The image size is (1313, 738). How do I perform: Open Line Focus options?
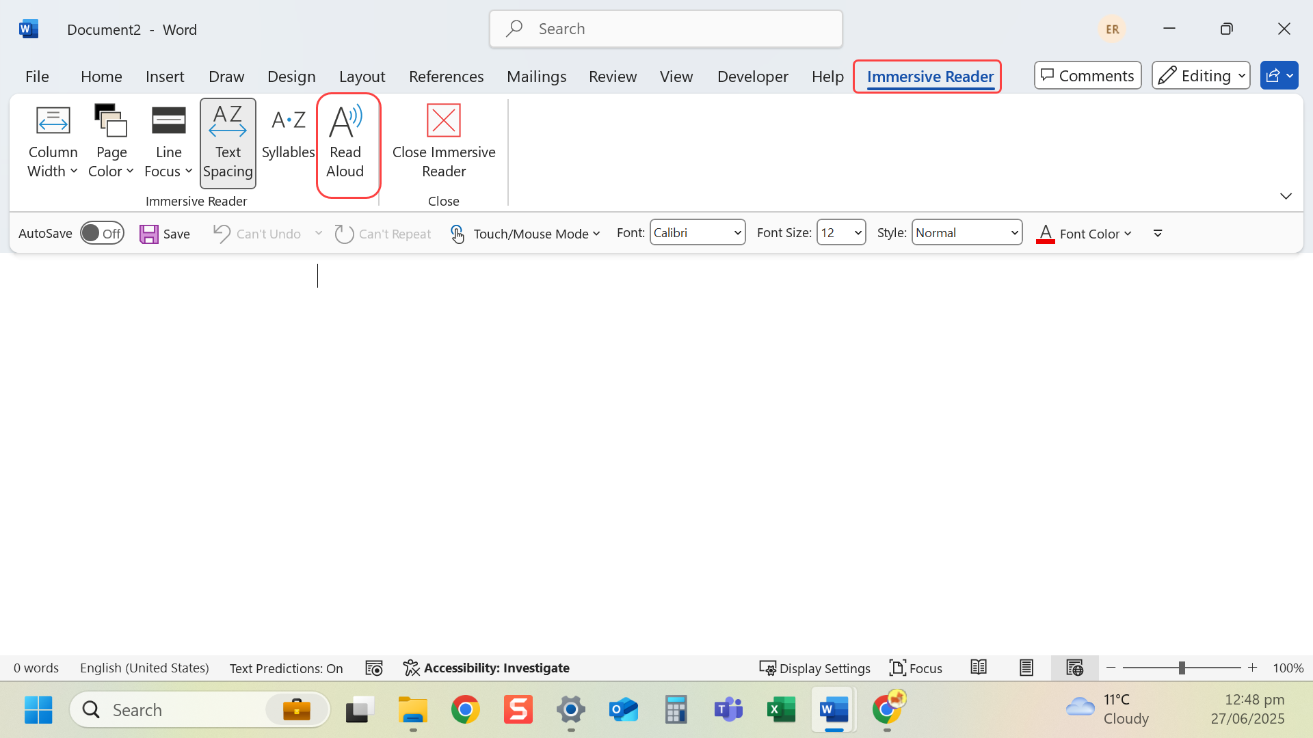[168, 143]
